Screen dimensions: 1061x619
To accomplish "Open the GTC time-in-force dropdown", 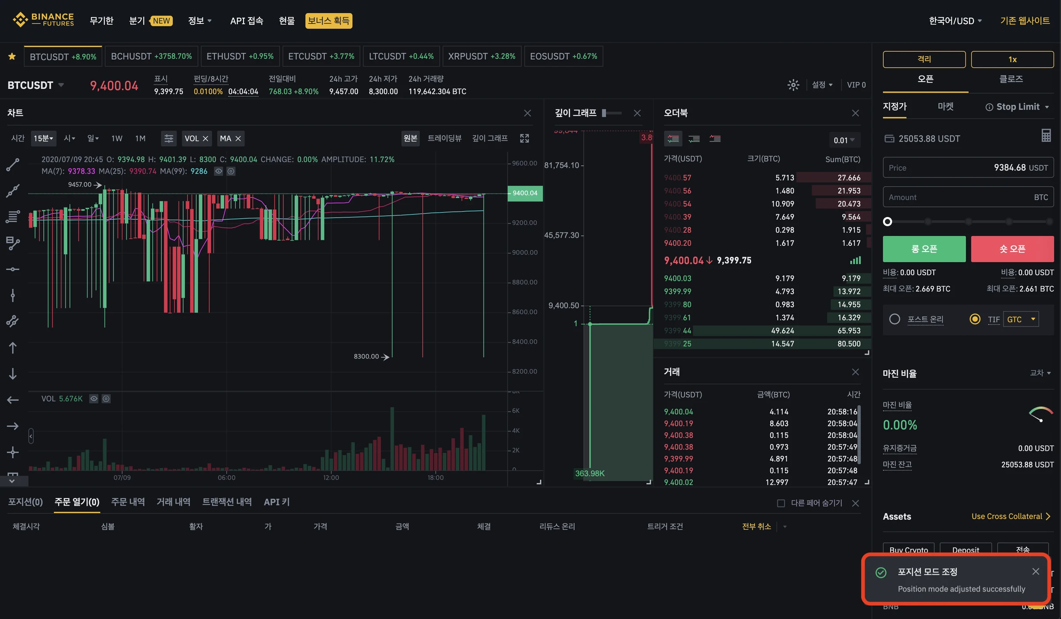I will pos(1021,319).
